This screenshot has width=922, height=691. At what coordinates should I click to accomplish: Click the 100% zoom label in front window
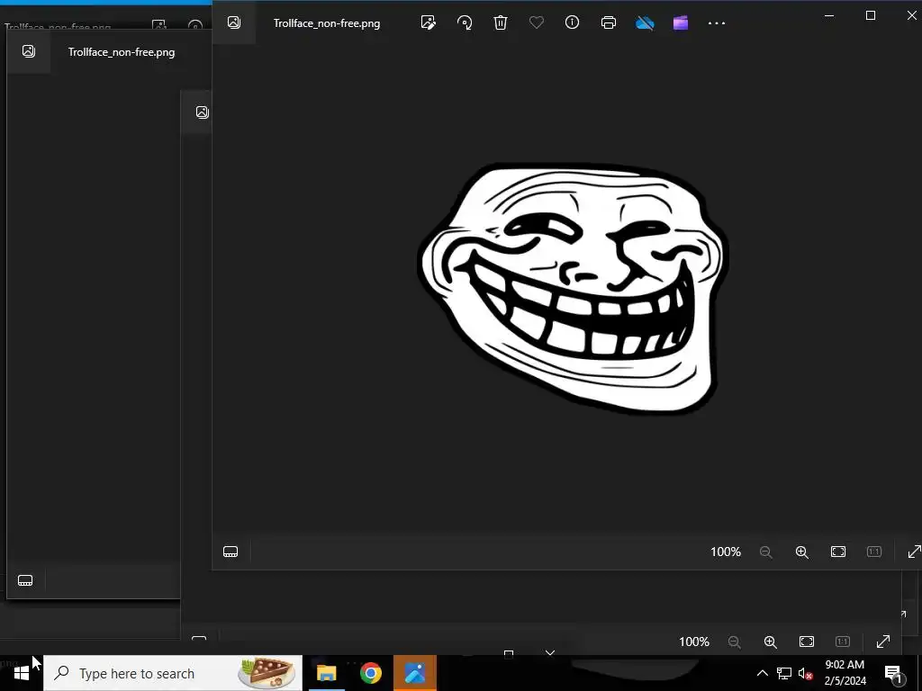726,552
